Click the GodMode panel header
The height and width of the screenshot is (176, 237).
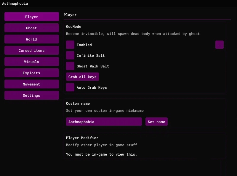[73, 26]
